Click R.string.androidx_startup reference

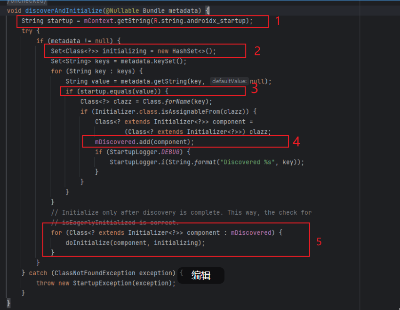pyautogui.click(x=200, y=21)
